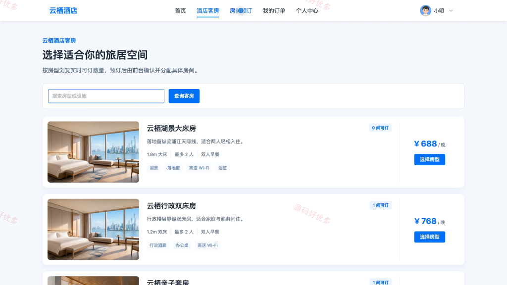Open the 云栖湖景大床房 room photo

pyautogui.click(x=93, y=152)
